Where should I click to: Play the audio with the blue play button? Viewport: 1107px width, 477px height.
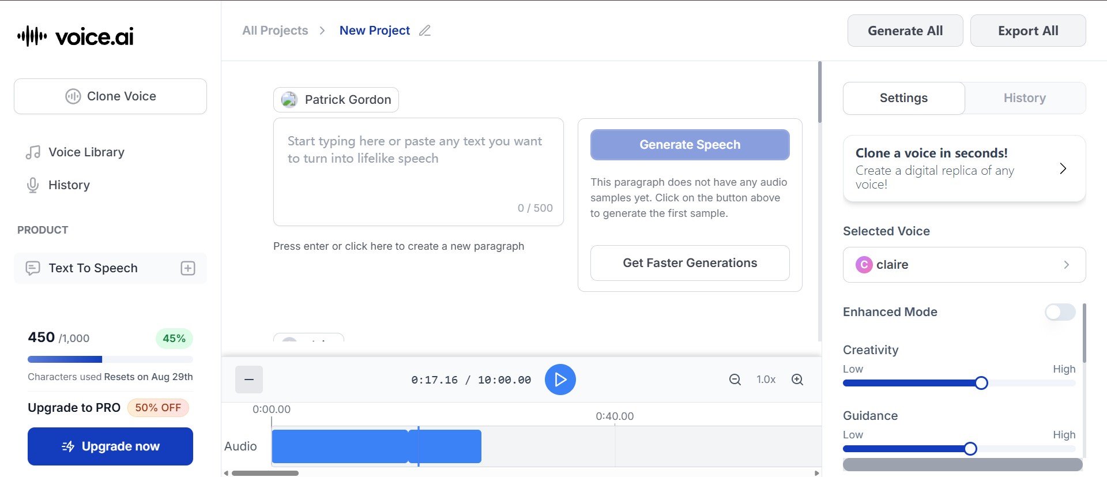(x=560, y=380)
